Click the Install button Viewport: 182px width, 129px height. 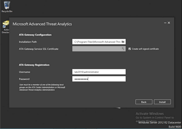click(162, 102)
